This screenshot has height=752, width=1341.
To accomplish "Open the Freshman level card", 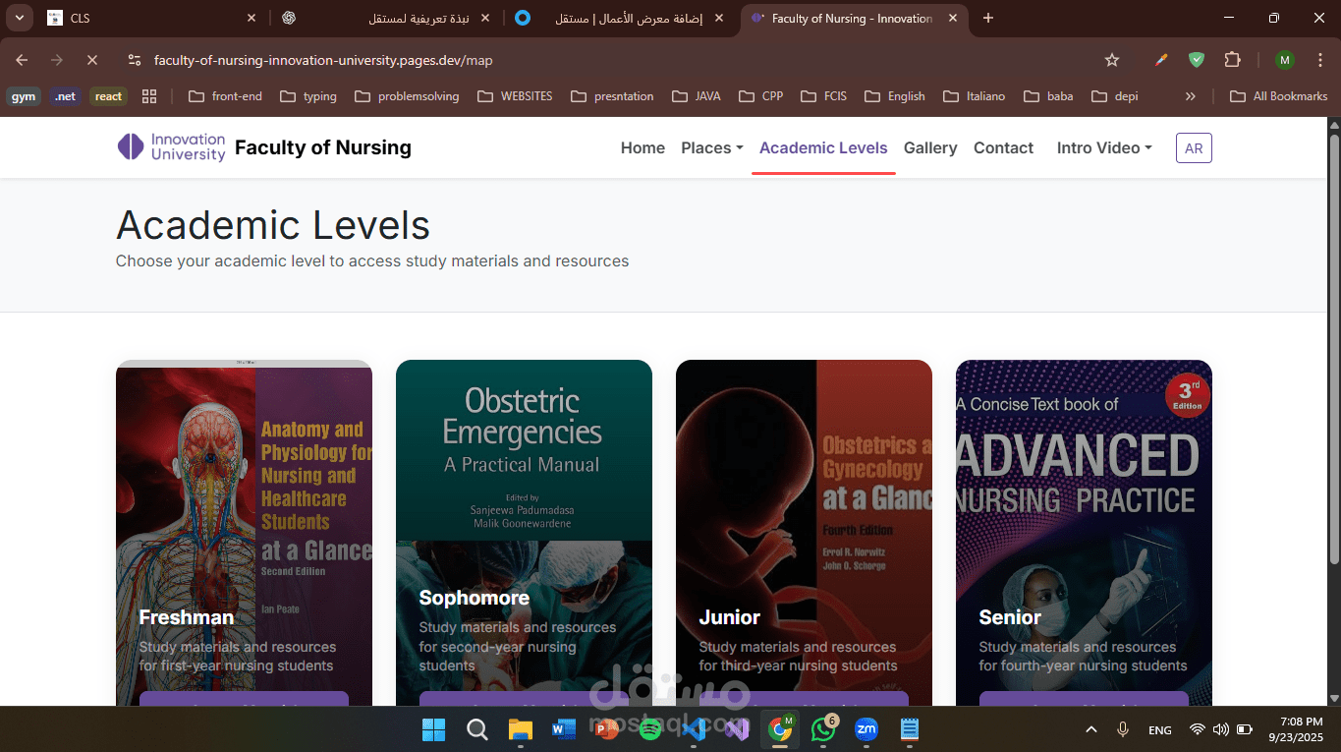I will click(x=244, y=533).
